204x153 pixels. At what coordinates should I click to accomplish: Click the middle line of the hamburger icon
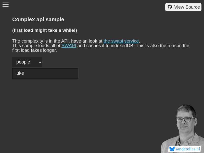tap(6, 5)
